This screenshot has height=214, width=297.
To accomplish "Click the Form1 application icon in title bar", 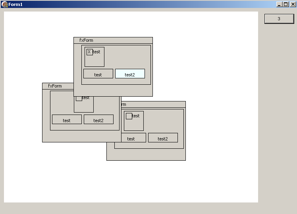I will point(4,4).
